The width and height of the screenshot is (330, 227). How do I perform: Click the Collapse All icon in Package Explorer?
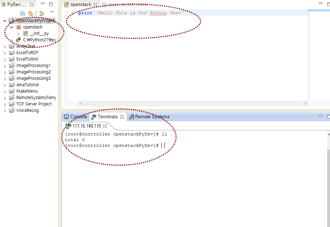point(22,13)
